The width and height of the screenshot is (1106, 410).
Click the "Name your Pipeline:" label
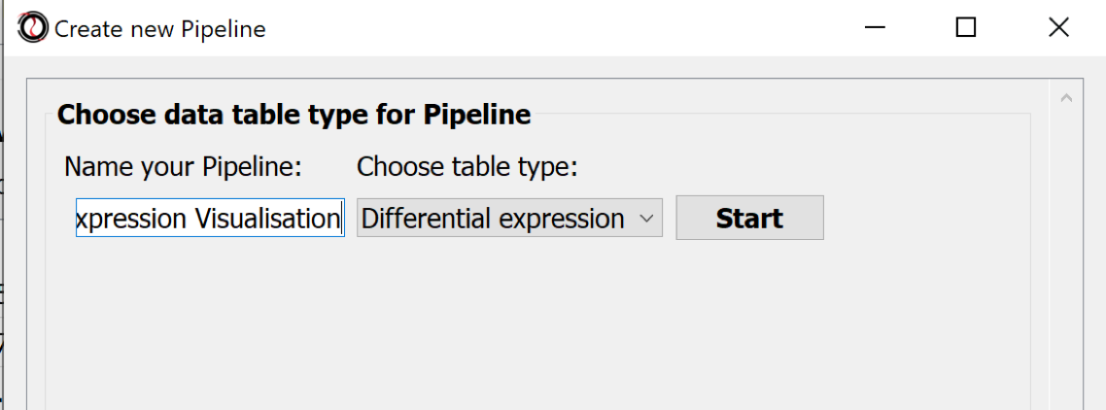coord(184,167)
